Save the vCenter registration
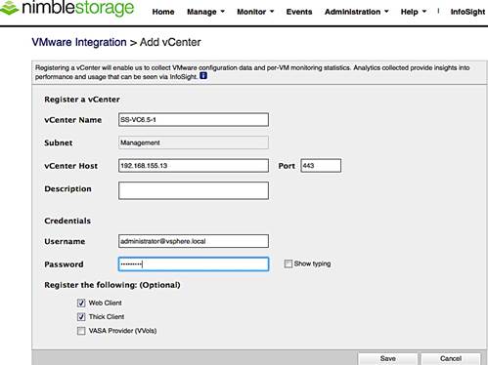488x365 pixels. click(387, 358)
